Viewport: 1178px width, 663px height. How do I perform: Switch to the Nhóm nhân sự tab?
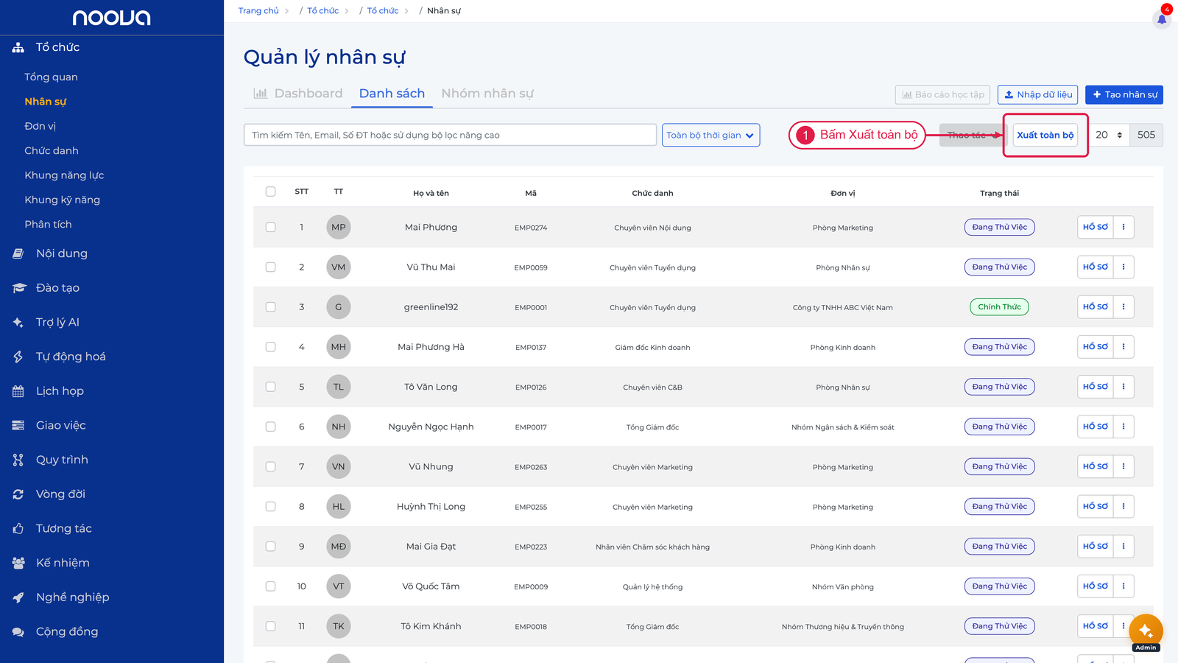(487, 94)
